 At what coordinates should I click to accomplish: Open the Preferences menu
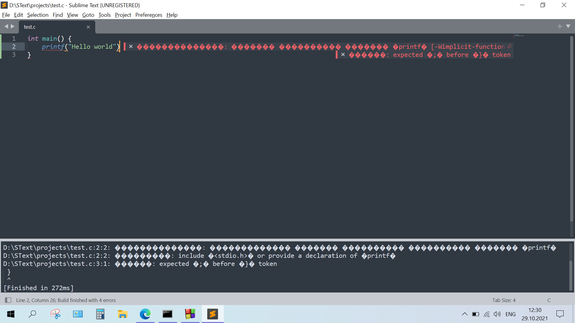[149, 15]
